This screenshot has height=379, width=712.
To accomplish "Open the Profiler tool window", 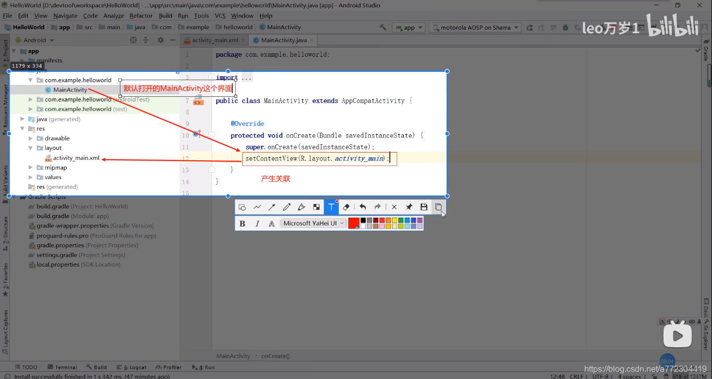I will pyautogui.click(x=168, y=367).
